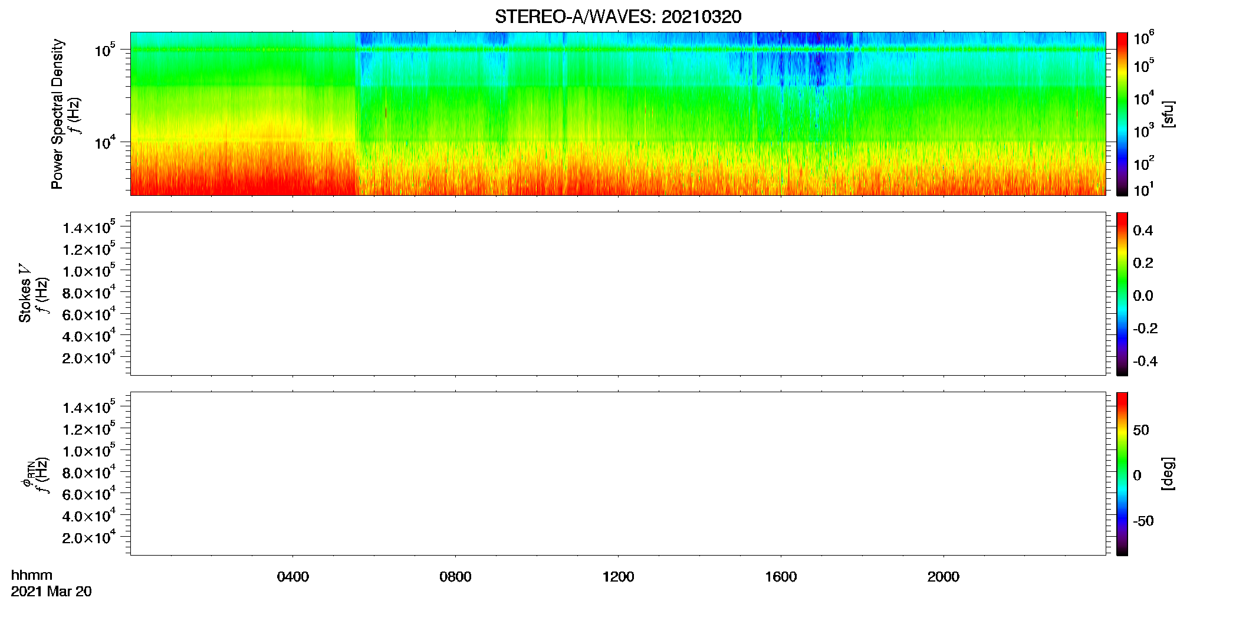The height and width of the screenshot is (637, 1236).
Task: Select the phi RTN degrees colorbar
Action: tap(1122, 474)
